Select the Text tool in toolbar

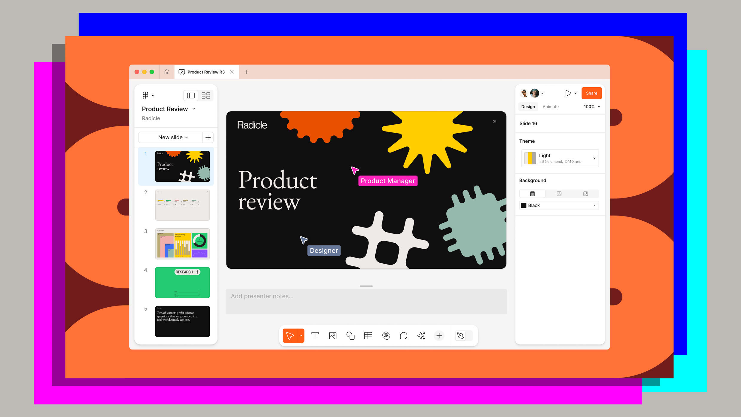pos(315,335)
